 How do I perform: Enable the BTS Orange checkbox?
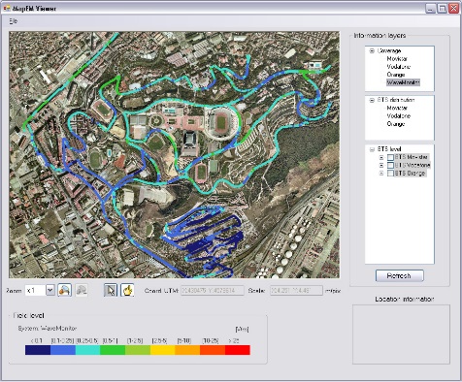(x=390, y=174)
